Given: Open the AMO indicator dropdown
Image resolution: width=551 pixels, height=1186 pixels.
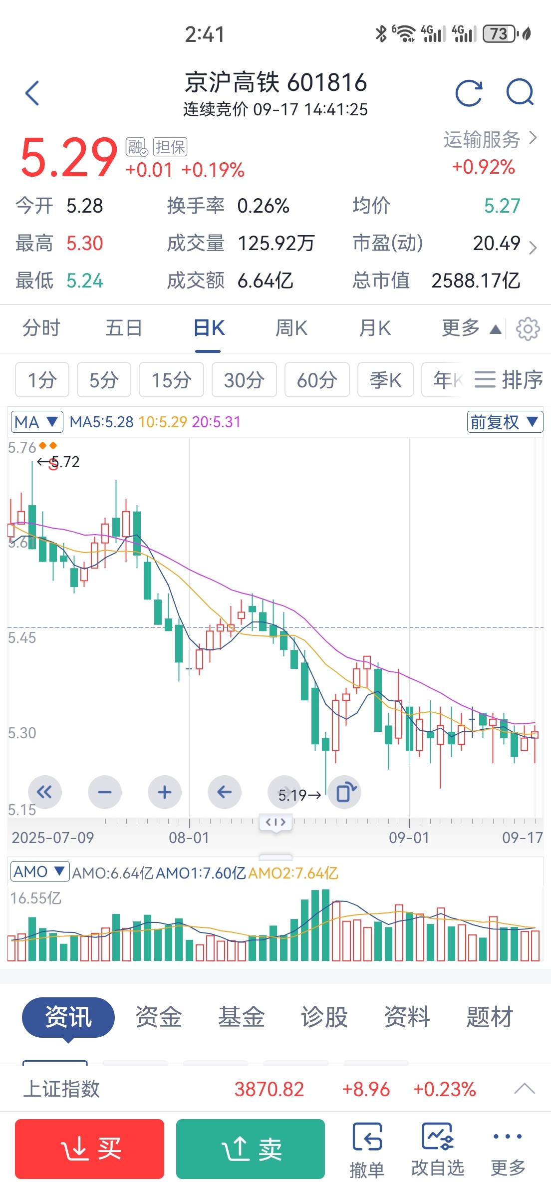Looking at the screenshot, I should (x=39, y=872).
